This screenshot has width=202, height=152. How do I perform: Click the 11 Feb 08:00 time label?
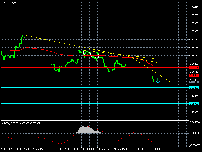pyautogui.click(x=72, y=149)
